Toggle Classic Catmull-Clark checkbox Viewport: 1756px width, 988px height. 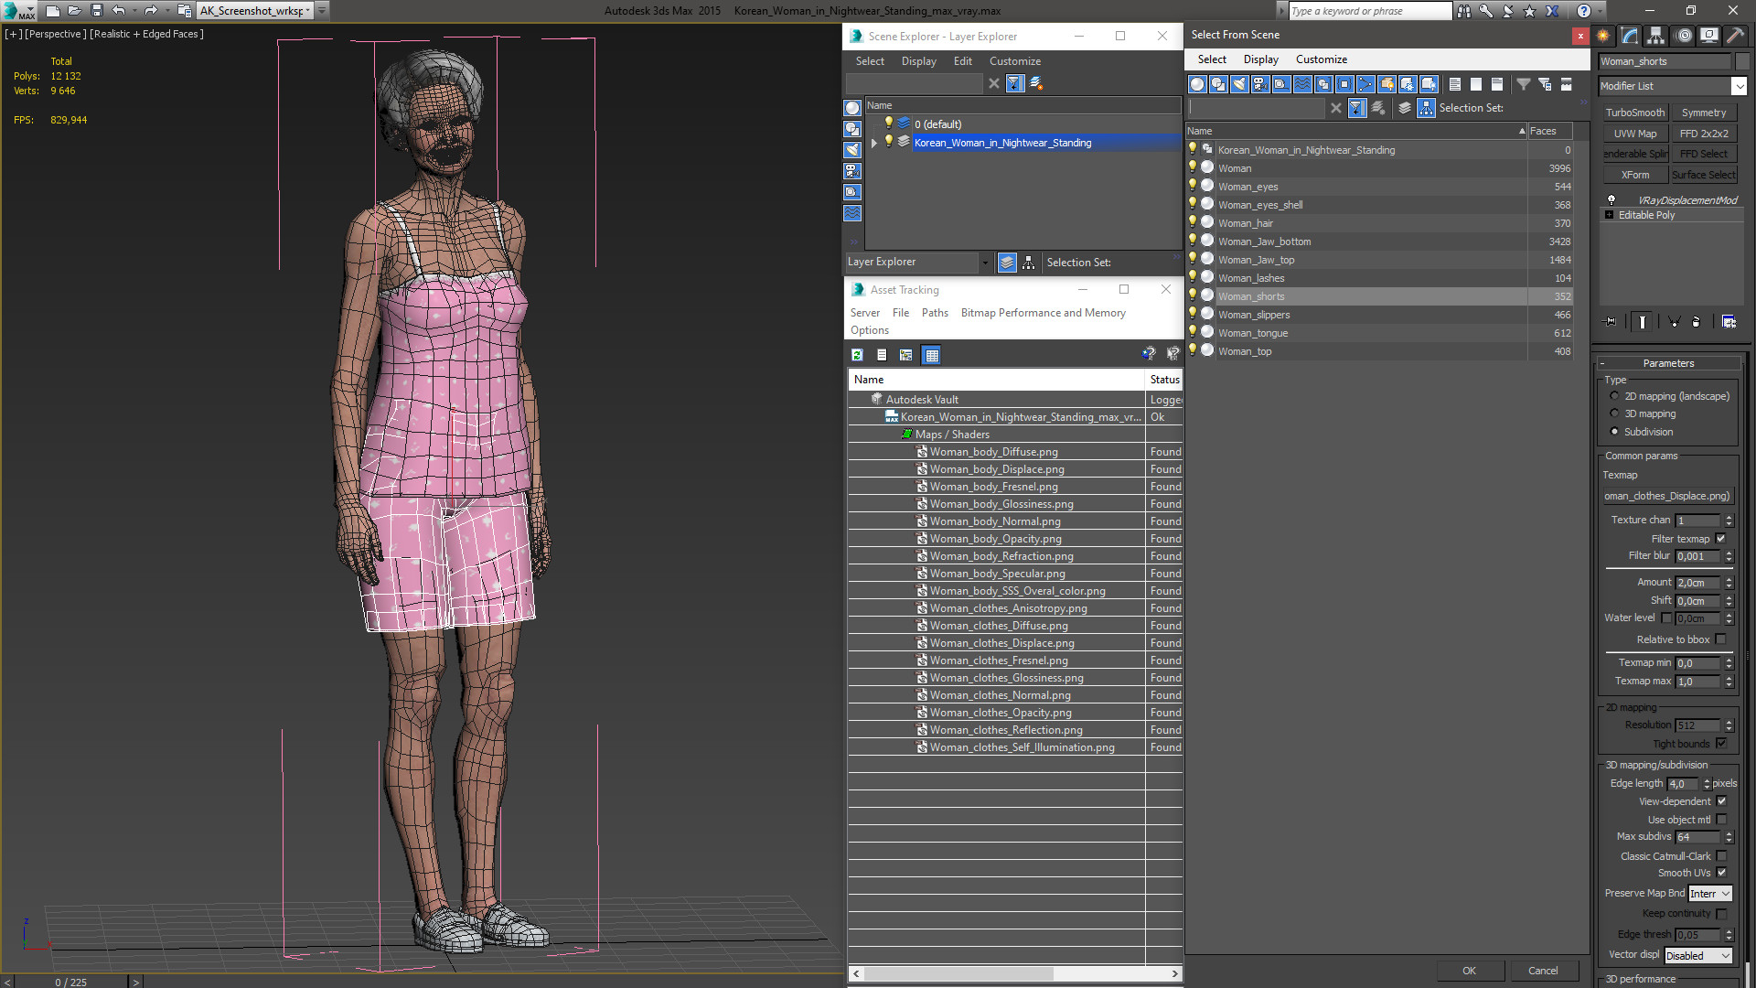(1721, 856)
